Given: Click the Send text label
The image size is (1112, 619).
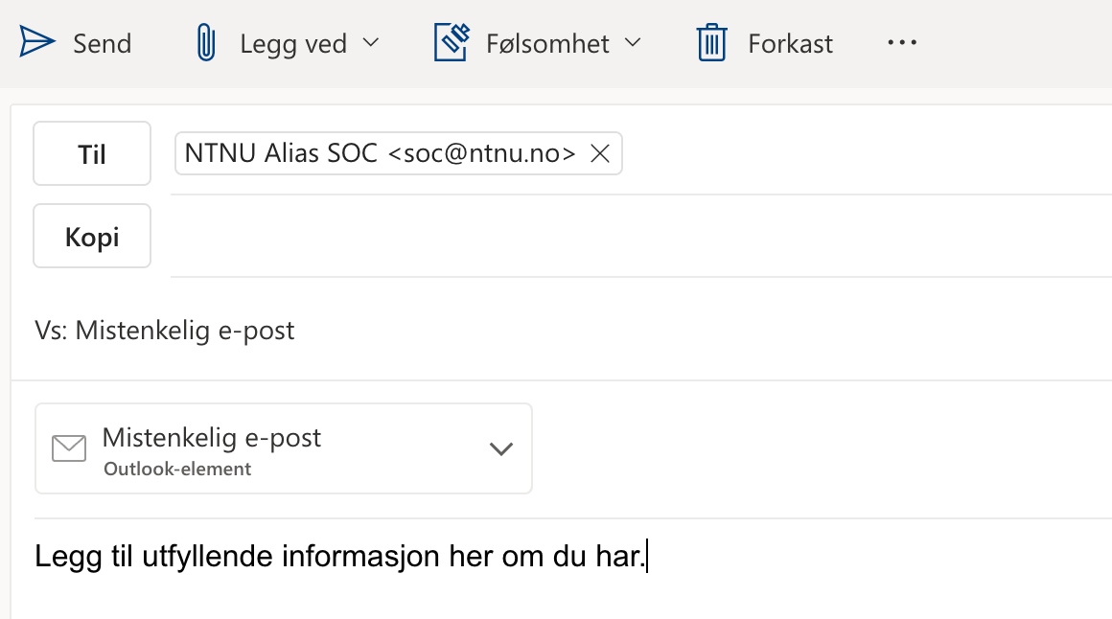Looking at the screenshot, I should (x=103, y=44).
